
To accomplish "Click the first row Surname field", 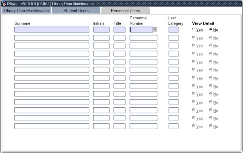I will tap(52, 30).
